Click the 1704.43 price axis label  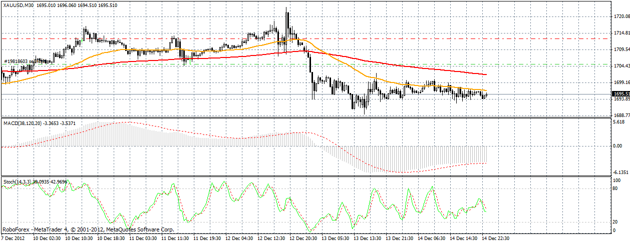tap(621, 66)
